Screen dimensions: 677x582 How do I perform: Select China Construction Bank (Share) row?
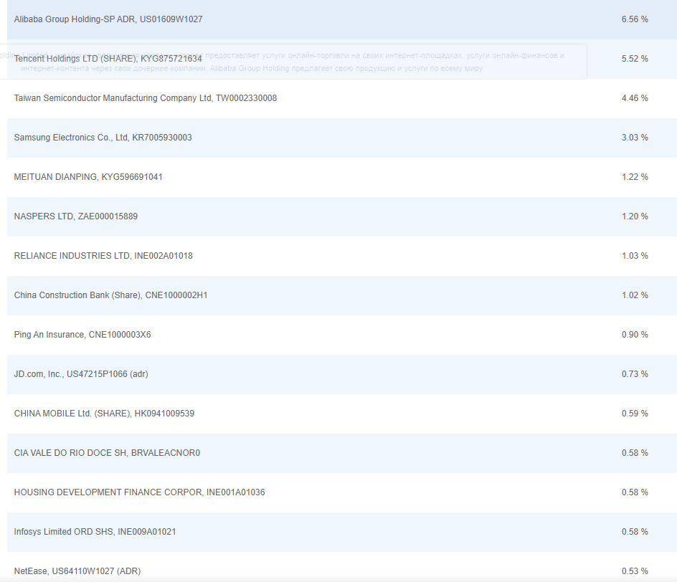click(342, 295)
